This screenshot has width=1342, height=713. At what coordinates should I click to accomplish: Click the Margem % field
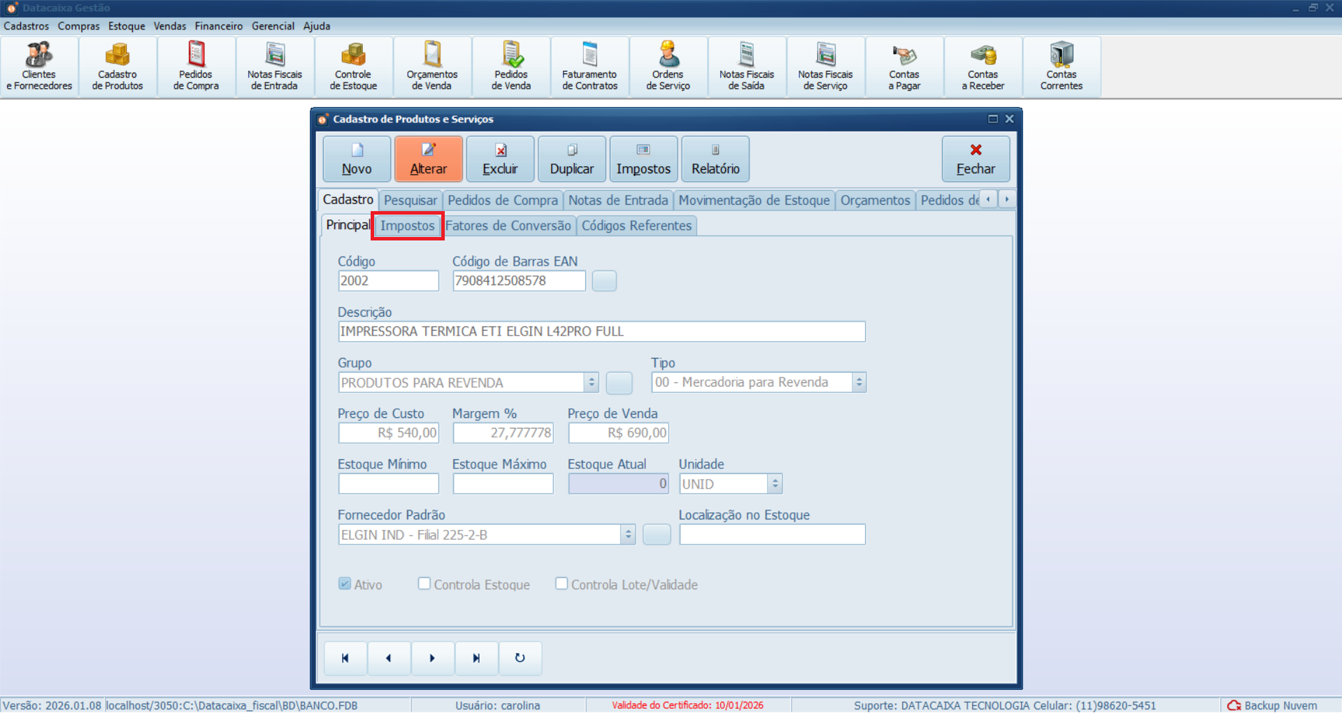click(504, 433)
